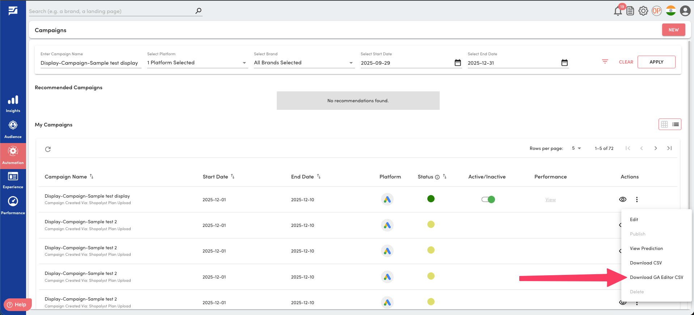This screenshot has width=694, height=315.
Task: Refresh the My Campaigns table
Action: [x=48, y=149]
